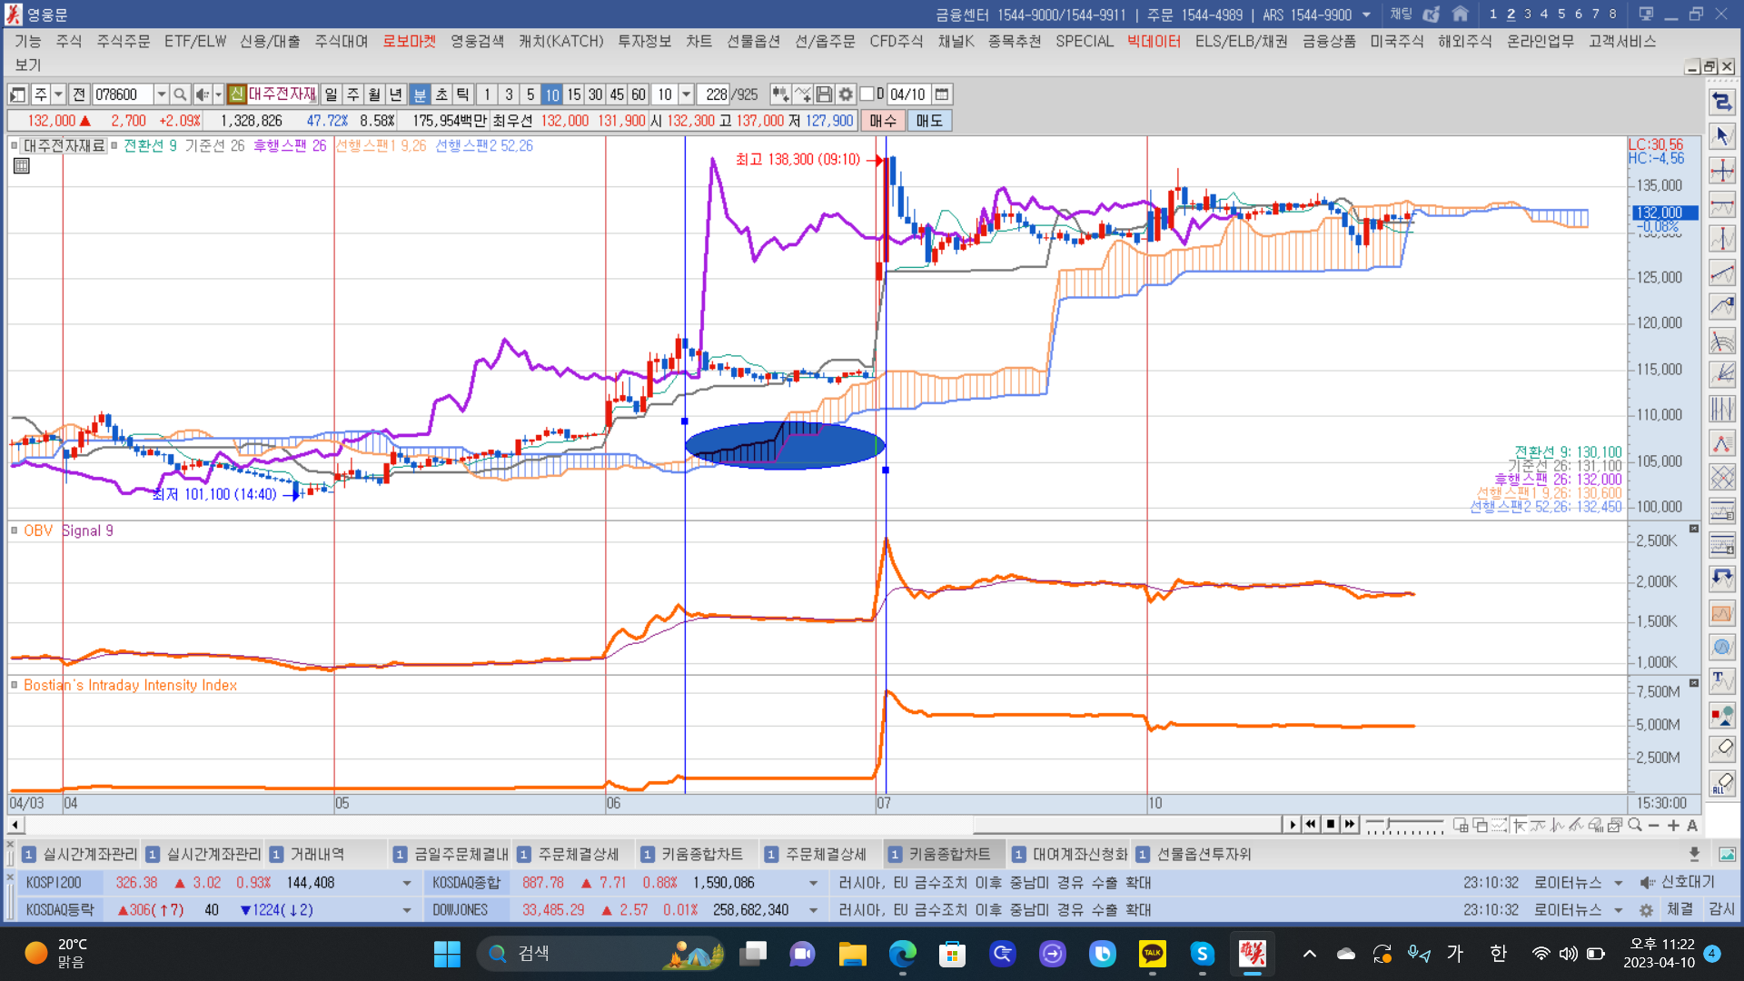Toggle the D checkbox beside date field
The image size is (1744, 981).
point(867,94)
